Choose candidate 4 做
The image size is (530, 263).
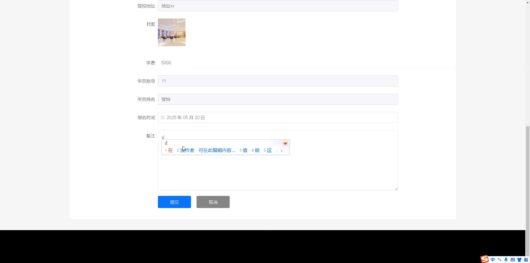[255, 150]
